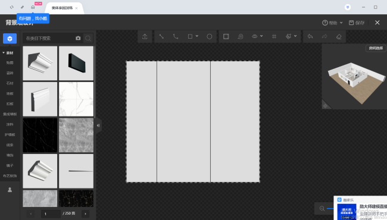Pick the black panel thumbnail
The height and width of the screenshot is (220, 387).
pos(76,63)
